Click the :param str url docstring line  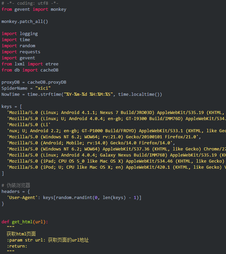47,240
